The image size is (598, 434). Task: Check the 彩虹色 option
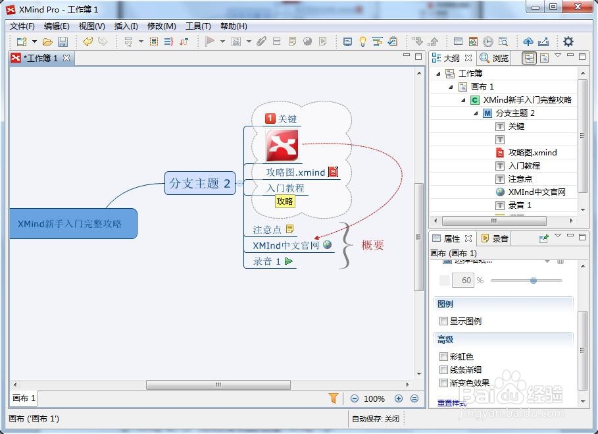click(444, 356)
